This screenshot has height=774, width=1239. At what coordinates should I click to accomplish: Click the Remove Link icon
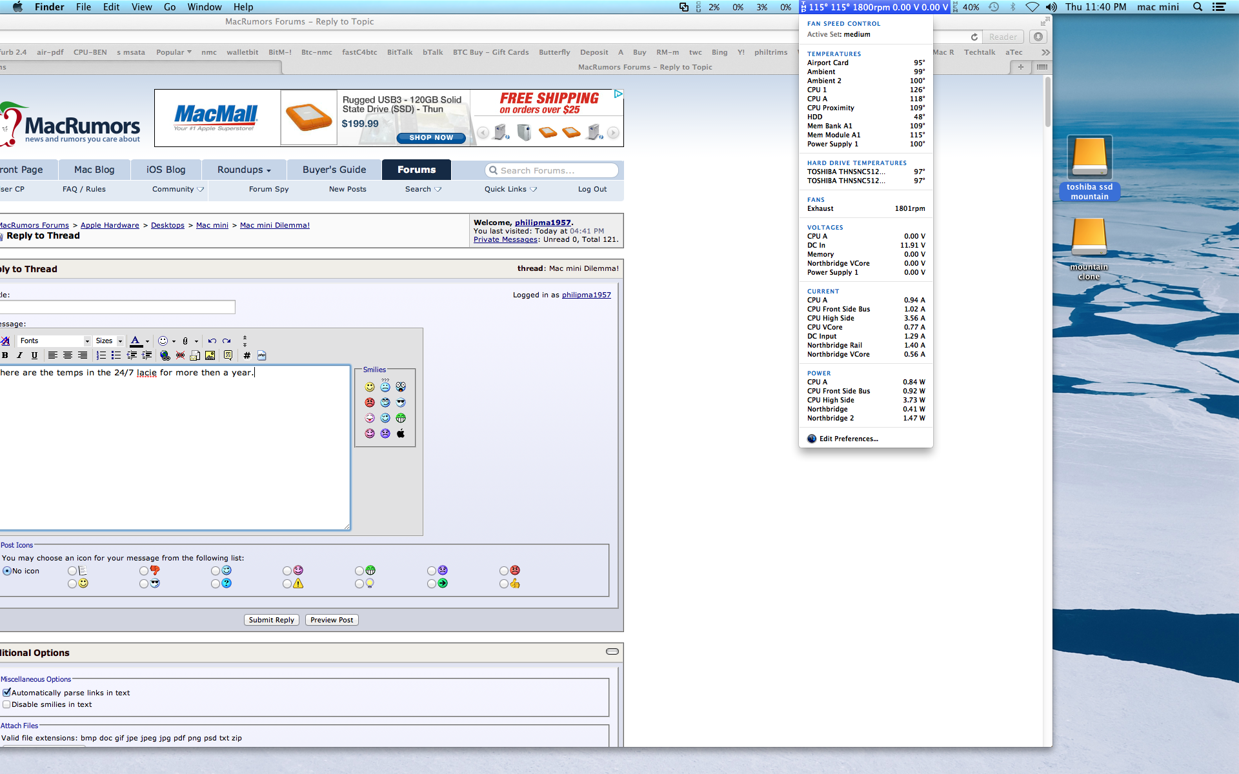180,355
